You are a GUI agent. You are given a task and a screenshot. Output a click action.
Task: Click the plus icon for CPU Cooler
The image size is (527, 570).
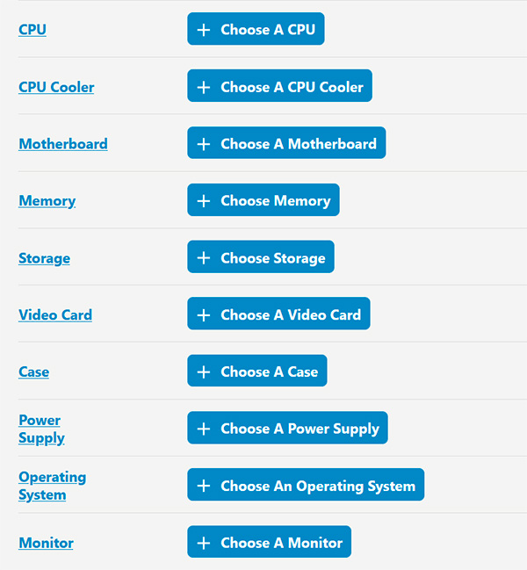(204, 87)
